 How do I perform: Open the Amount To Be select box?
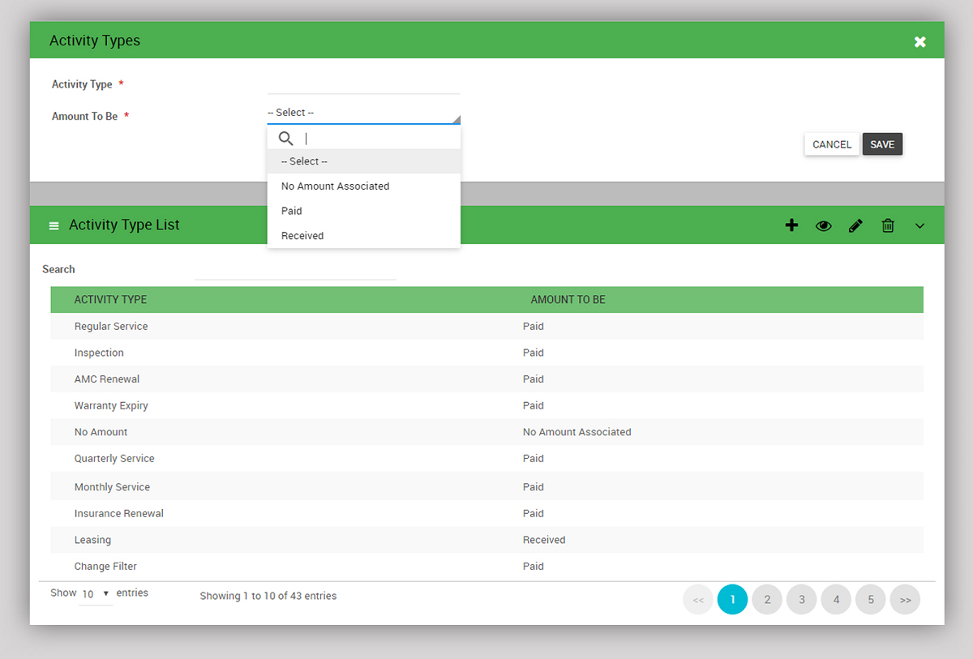363,113
